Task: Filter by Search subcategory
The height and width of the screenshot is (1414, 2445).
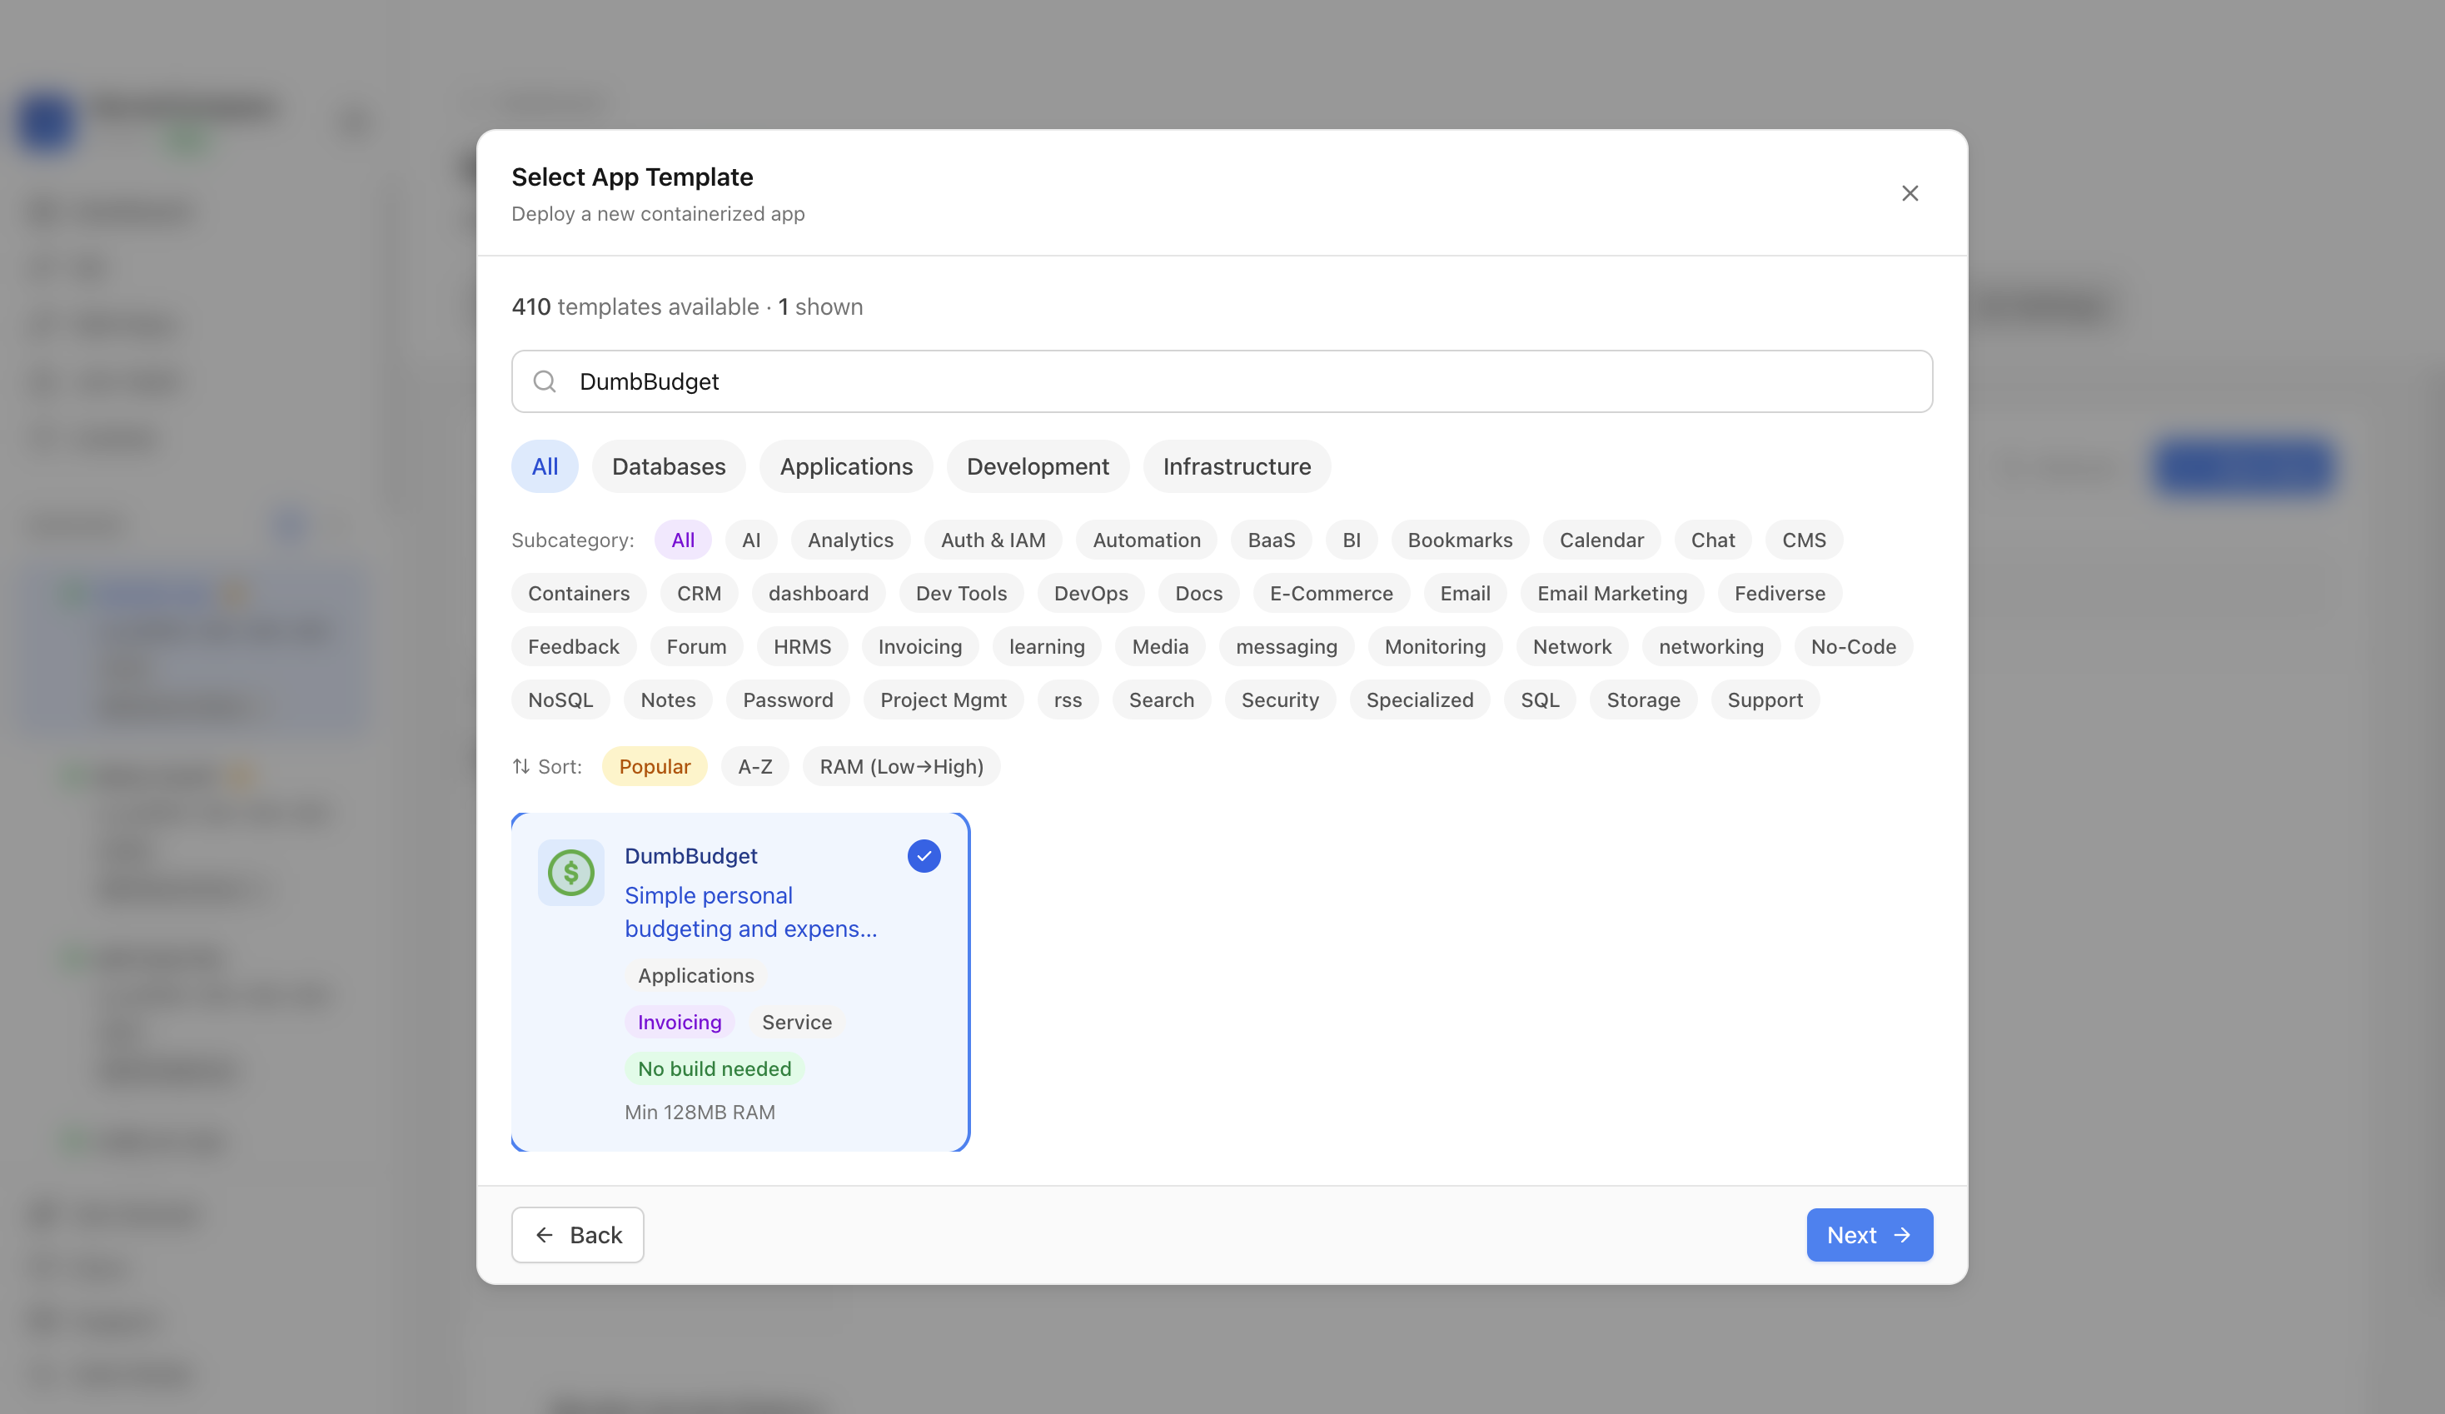Action: (x=1160, y=700)
